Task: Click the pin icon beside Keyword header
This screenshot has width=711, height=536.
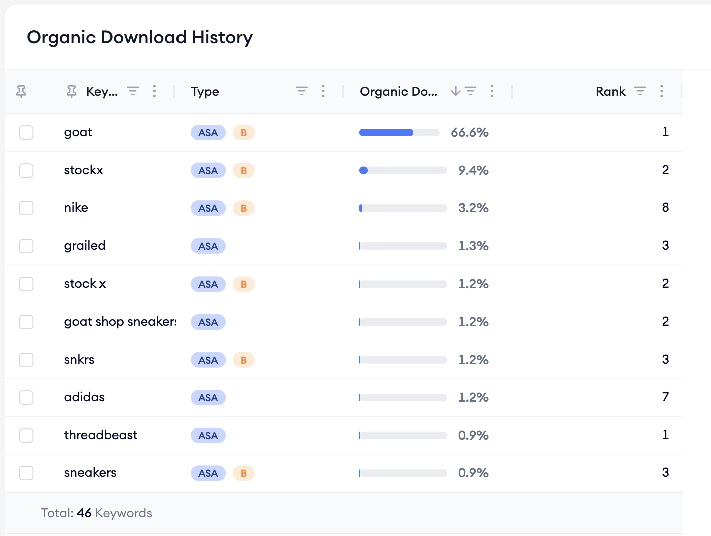Action: [x=72, y=91]
